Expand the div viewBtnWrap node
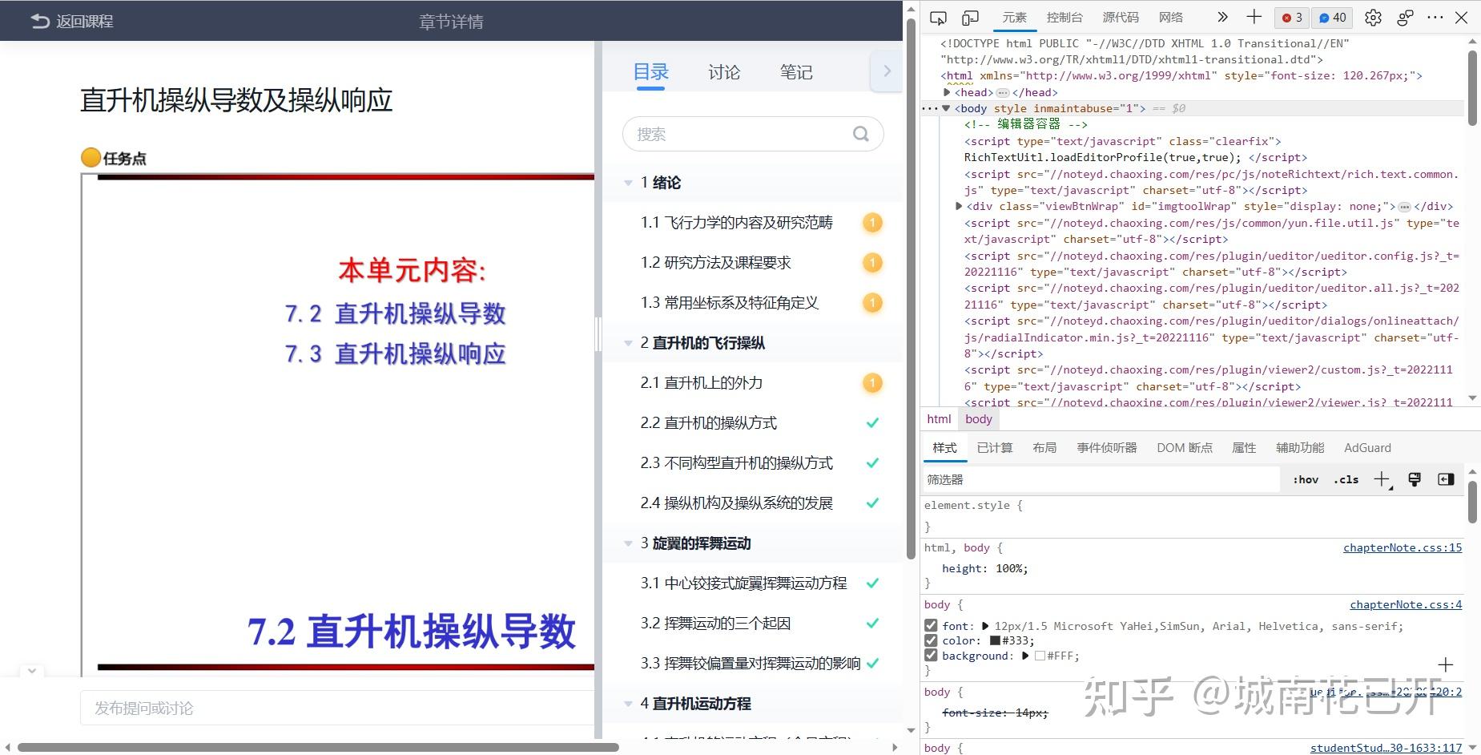The height and width of the screenshot is (755, 1481). (959, 206)
